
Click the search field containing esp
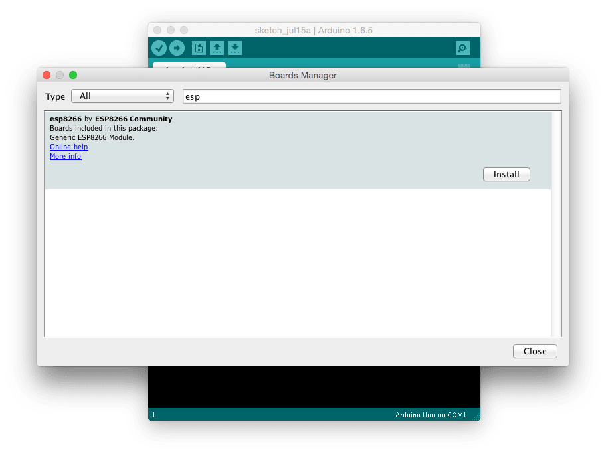coord(372,96)
